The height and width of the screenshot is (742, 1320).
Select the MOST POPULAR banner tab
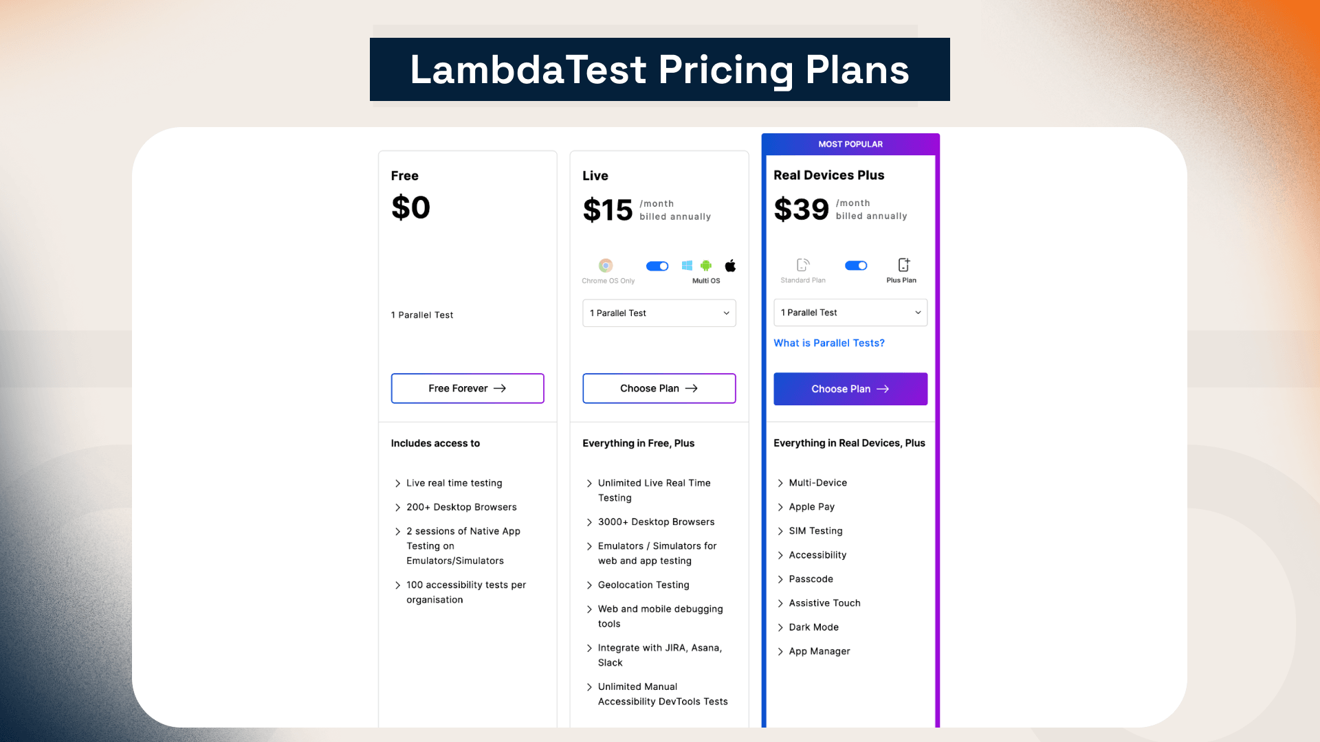pos(850,144)
